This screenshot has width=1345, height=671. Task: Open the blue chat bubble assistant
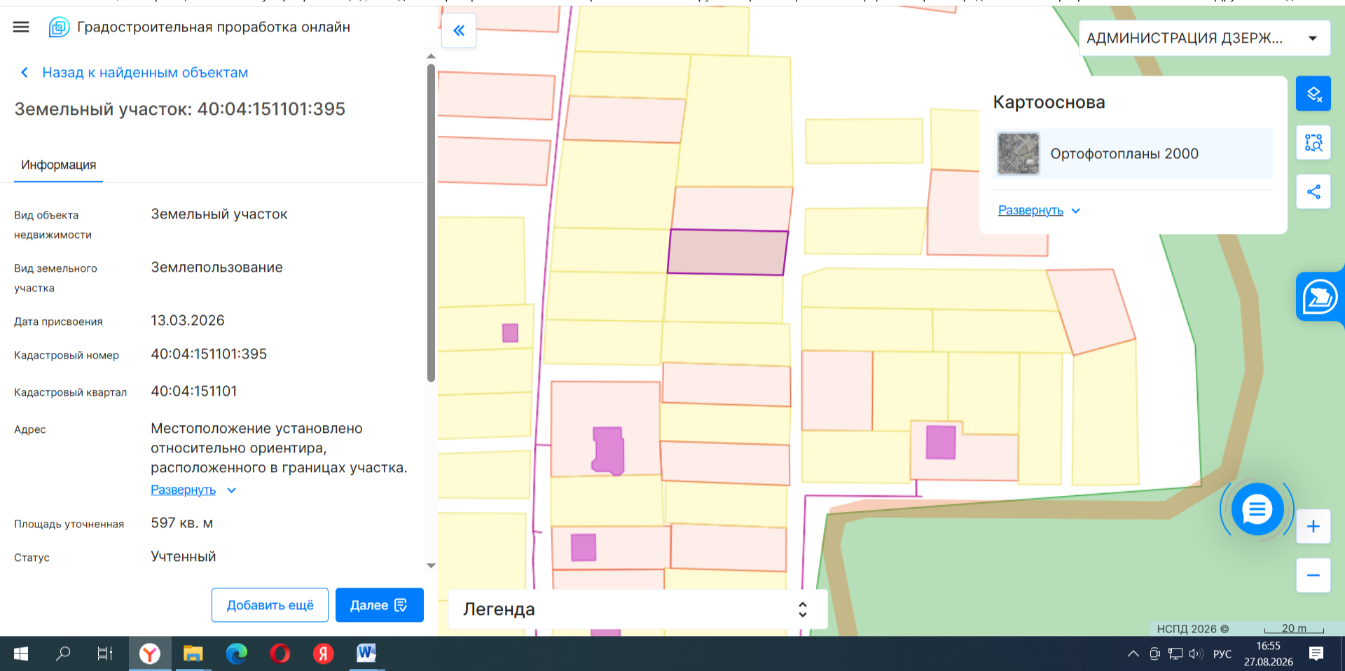[1257, 509]
